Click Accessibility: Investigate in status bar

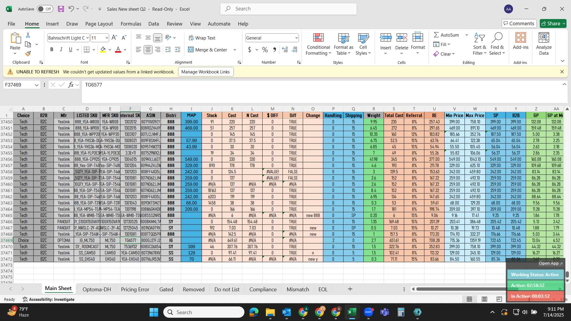48,299
